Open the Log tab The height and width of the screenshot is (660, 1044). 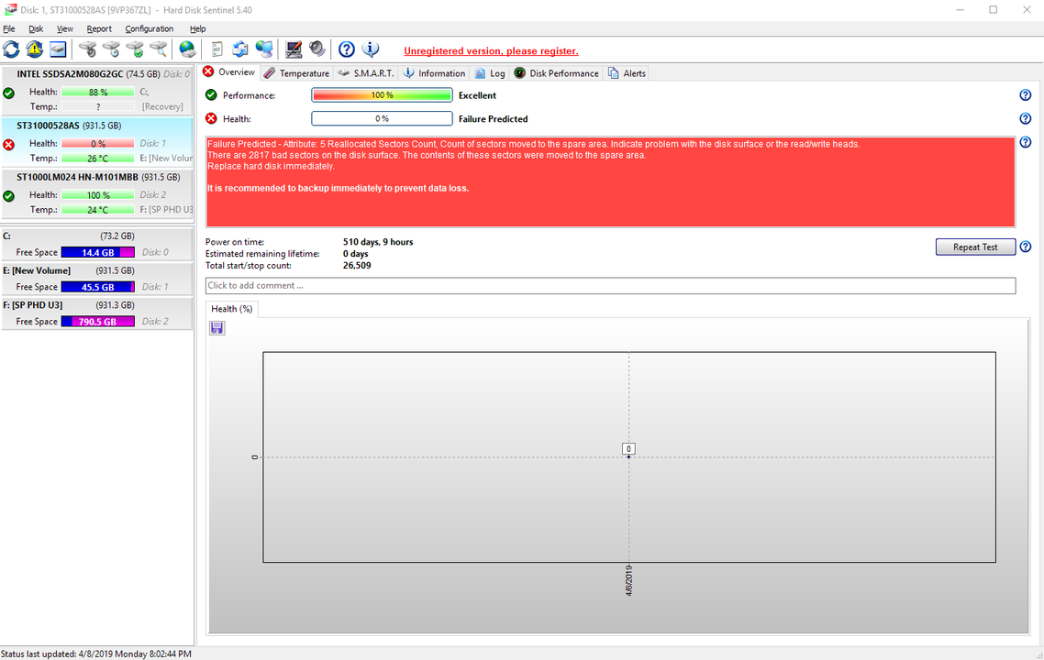[489, 73]
